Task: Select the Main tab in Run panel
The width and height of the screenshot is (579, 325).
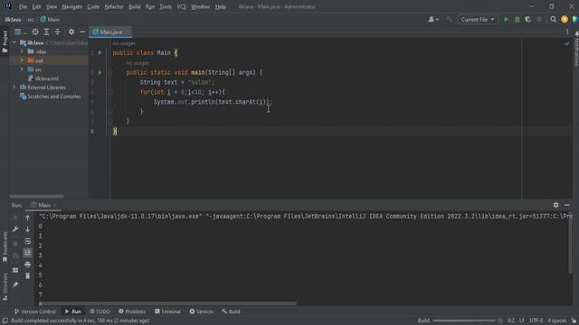Action: (43, 205)
